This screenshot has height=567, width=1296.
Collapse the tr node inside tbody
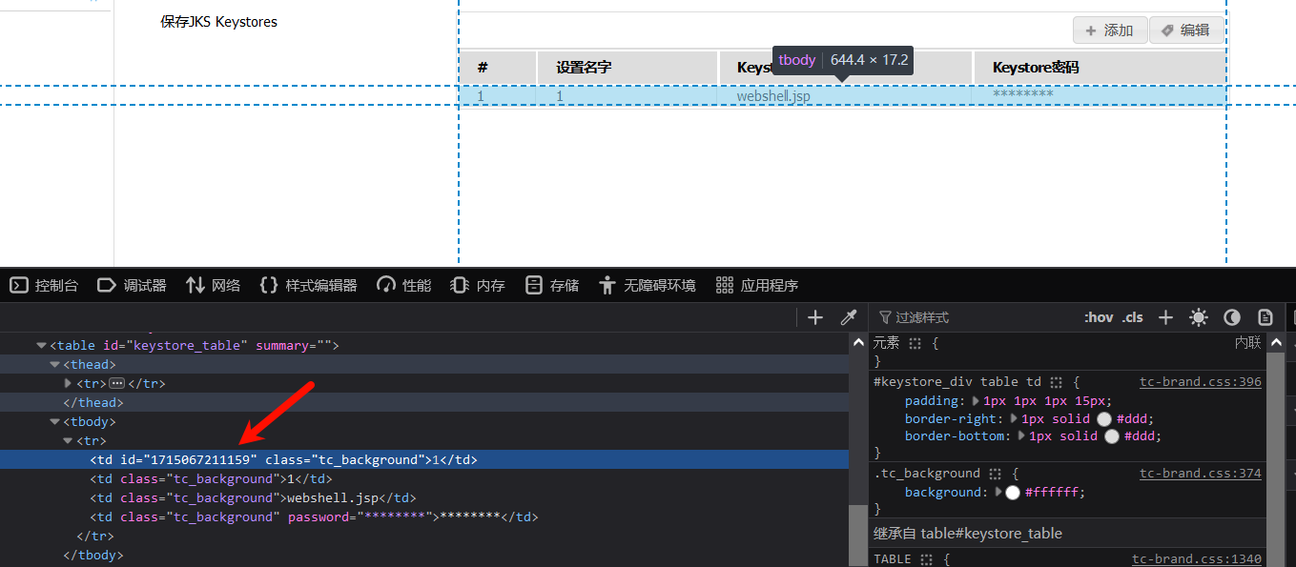68,441
